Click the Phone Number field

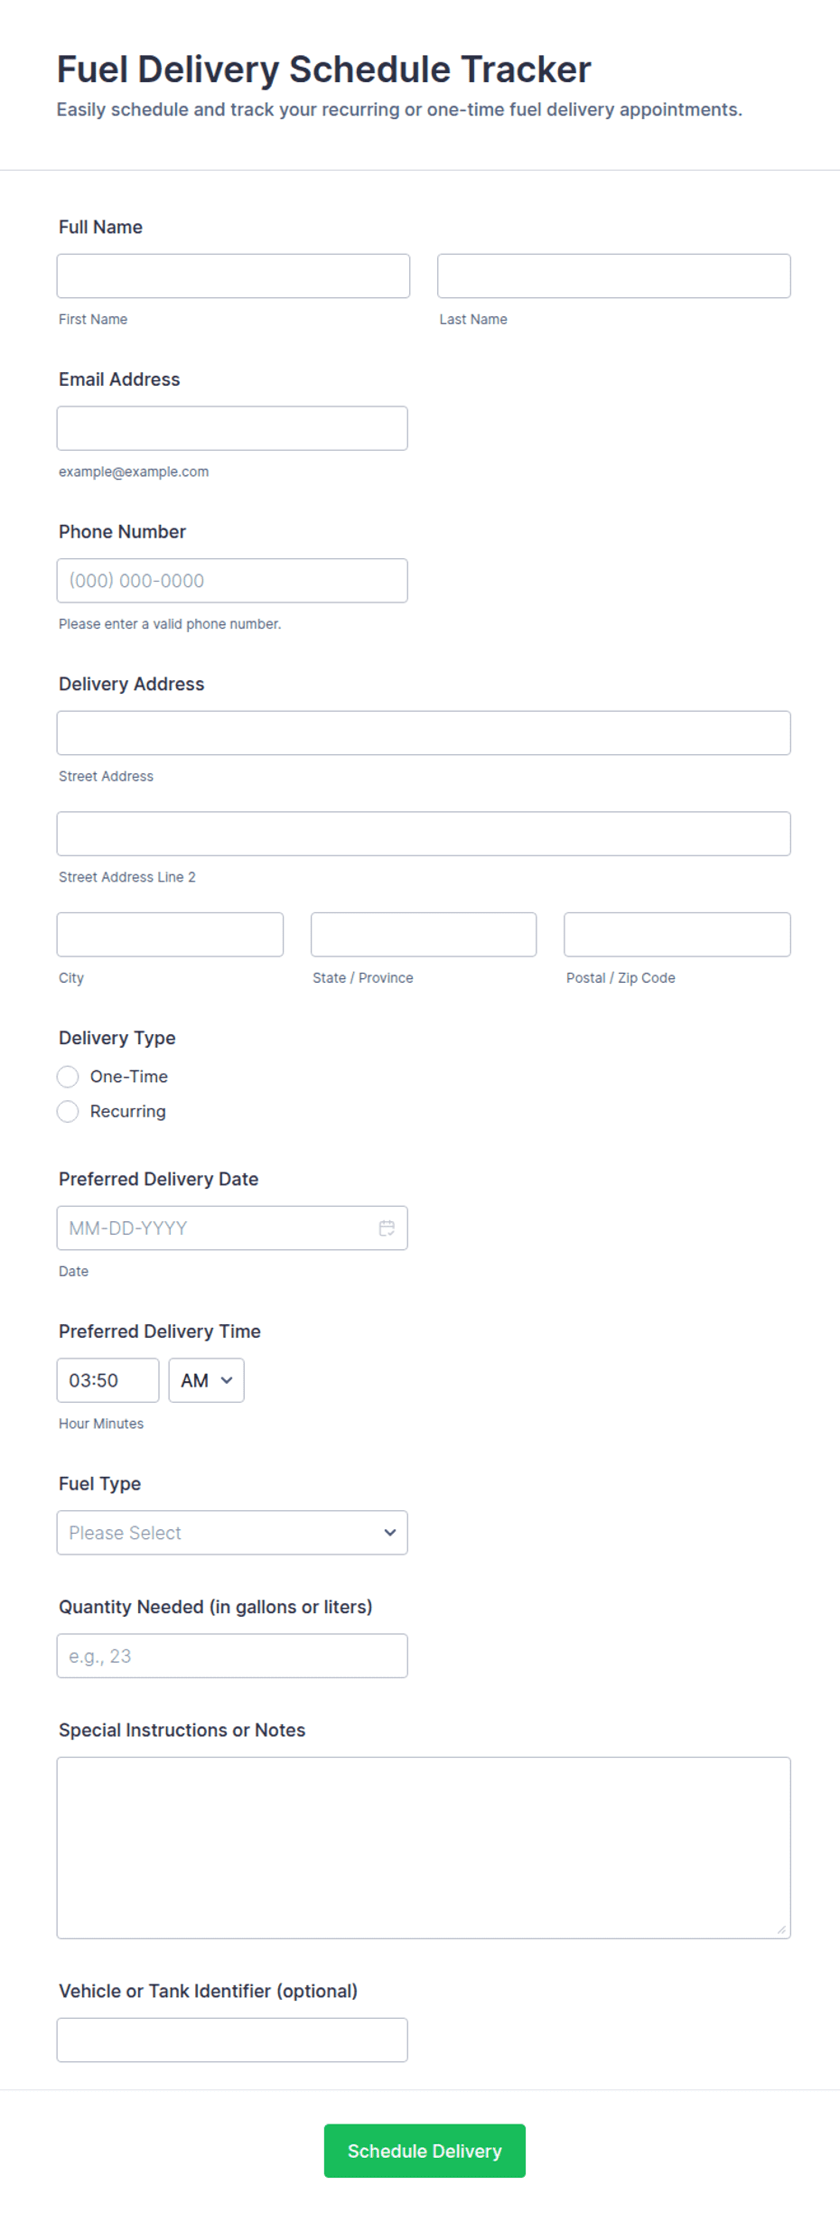[232, 581]
